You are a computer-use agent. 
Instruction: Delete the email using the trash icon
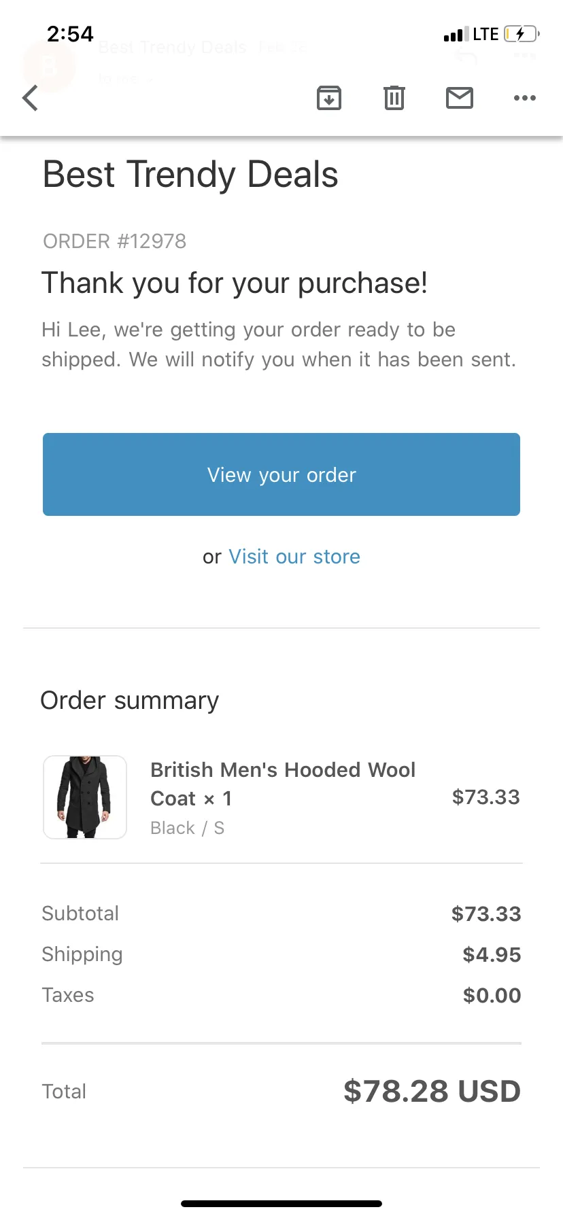(x=394, y=98)
